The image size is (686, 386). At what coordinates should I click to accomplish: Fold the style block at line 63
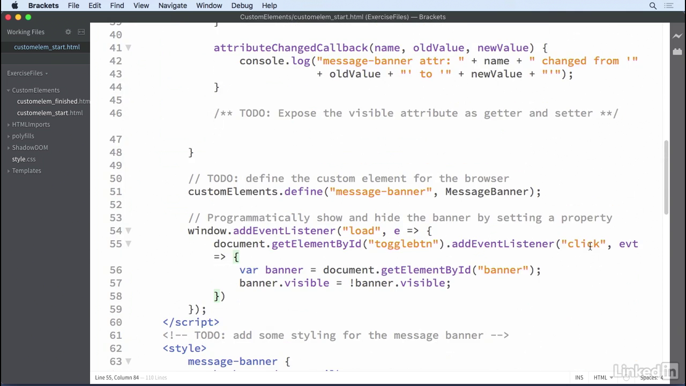click(x=129, y=361)
